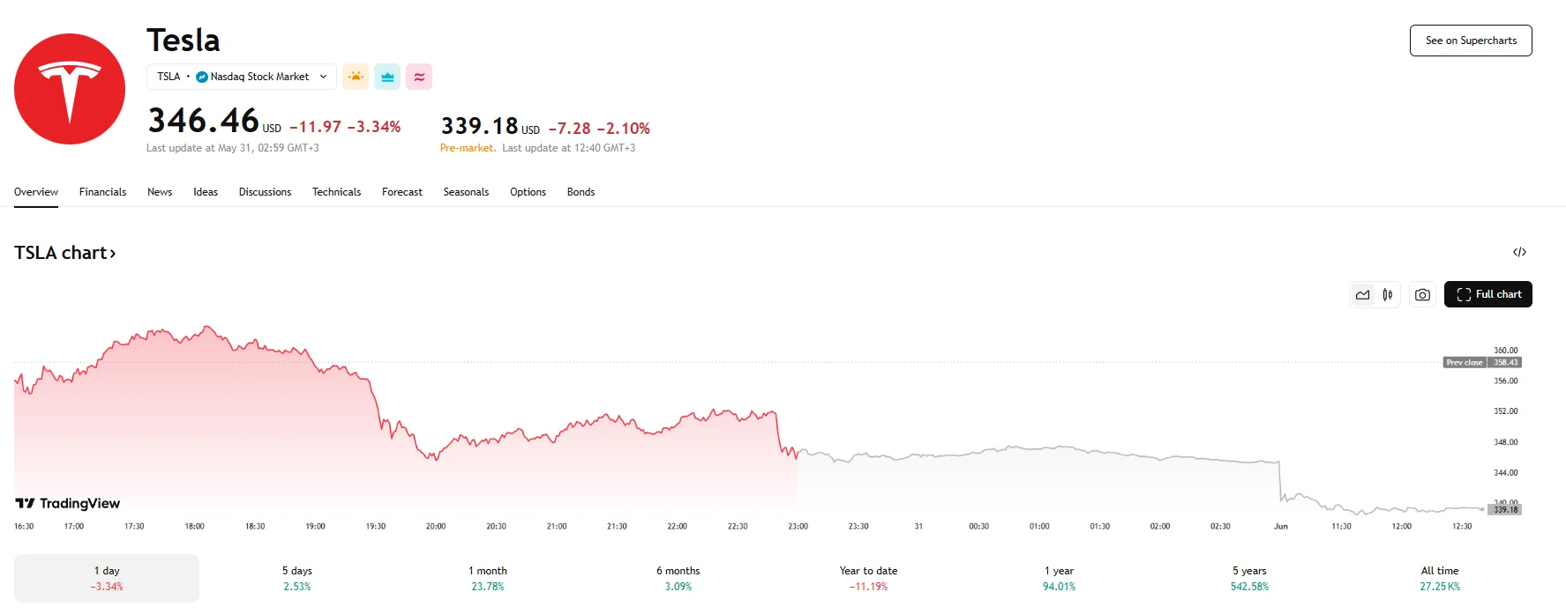The height and width of the screenshot is (614, 1566).
Task: Click the Tesla logo icon
Action: coord(69,88)
